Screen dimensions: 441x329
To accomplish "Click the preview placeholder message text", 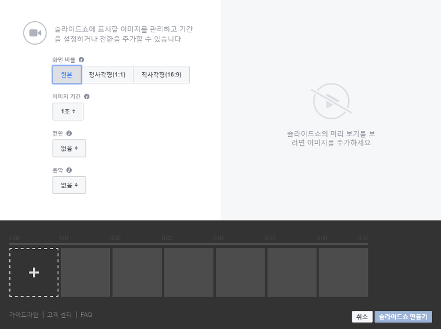I will 331,138.
